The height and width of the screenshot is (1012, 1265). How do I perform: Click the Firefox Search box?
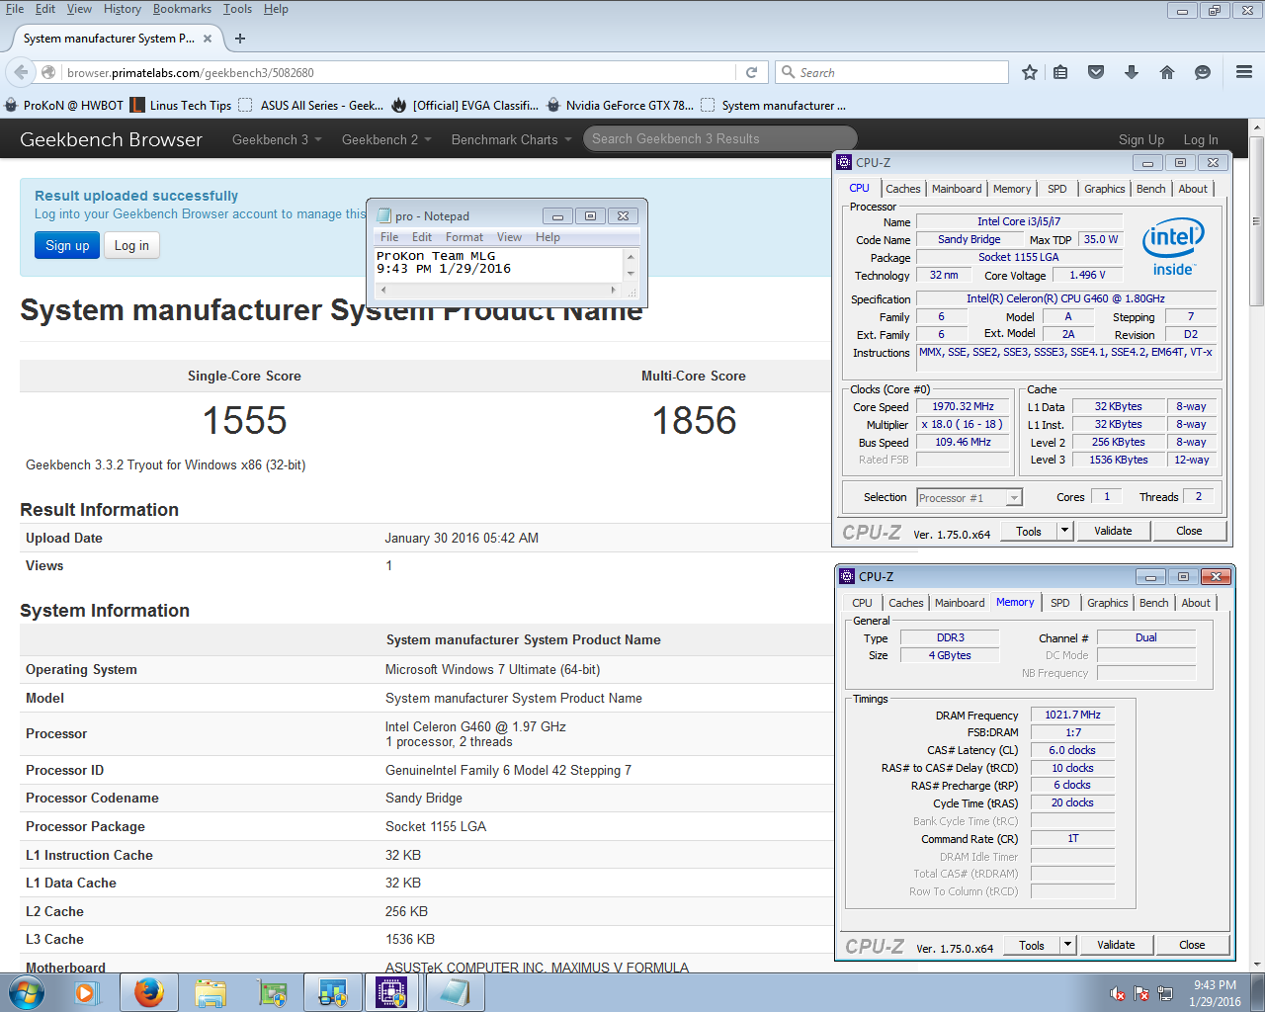click(891, 72)
